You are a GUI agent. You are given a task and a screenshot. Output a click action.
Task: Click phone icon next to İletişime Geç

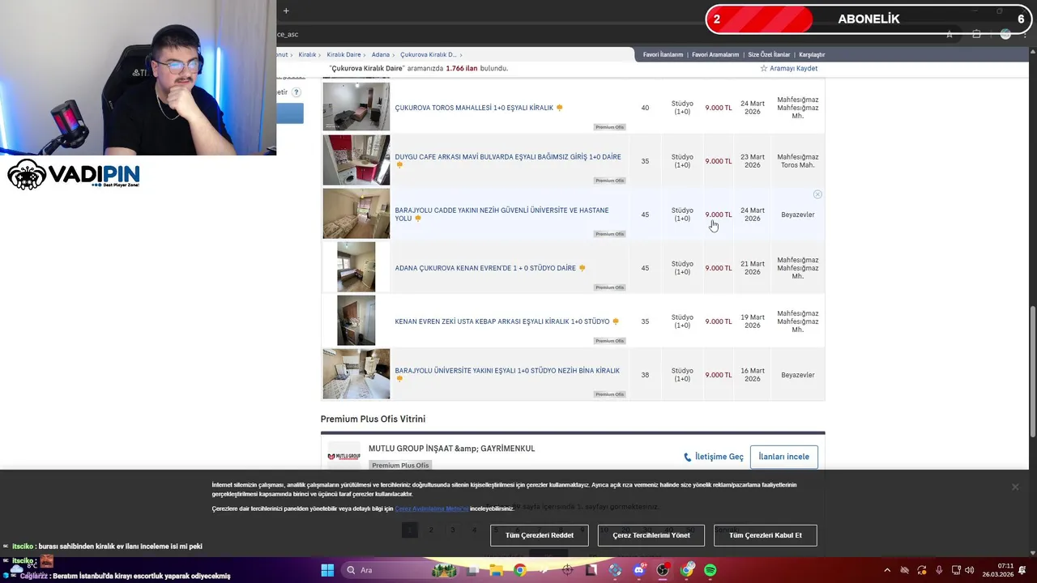pyautogui.click(x=688, y=457)
